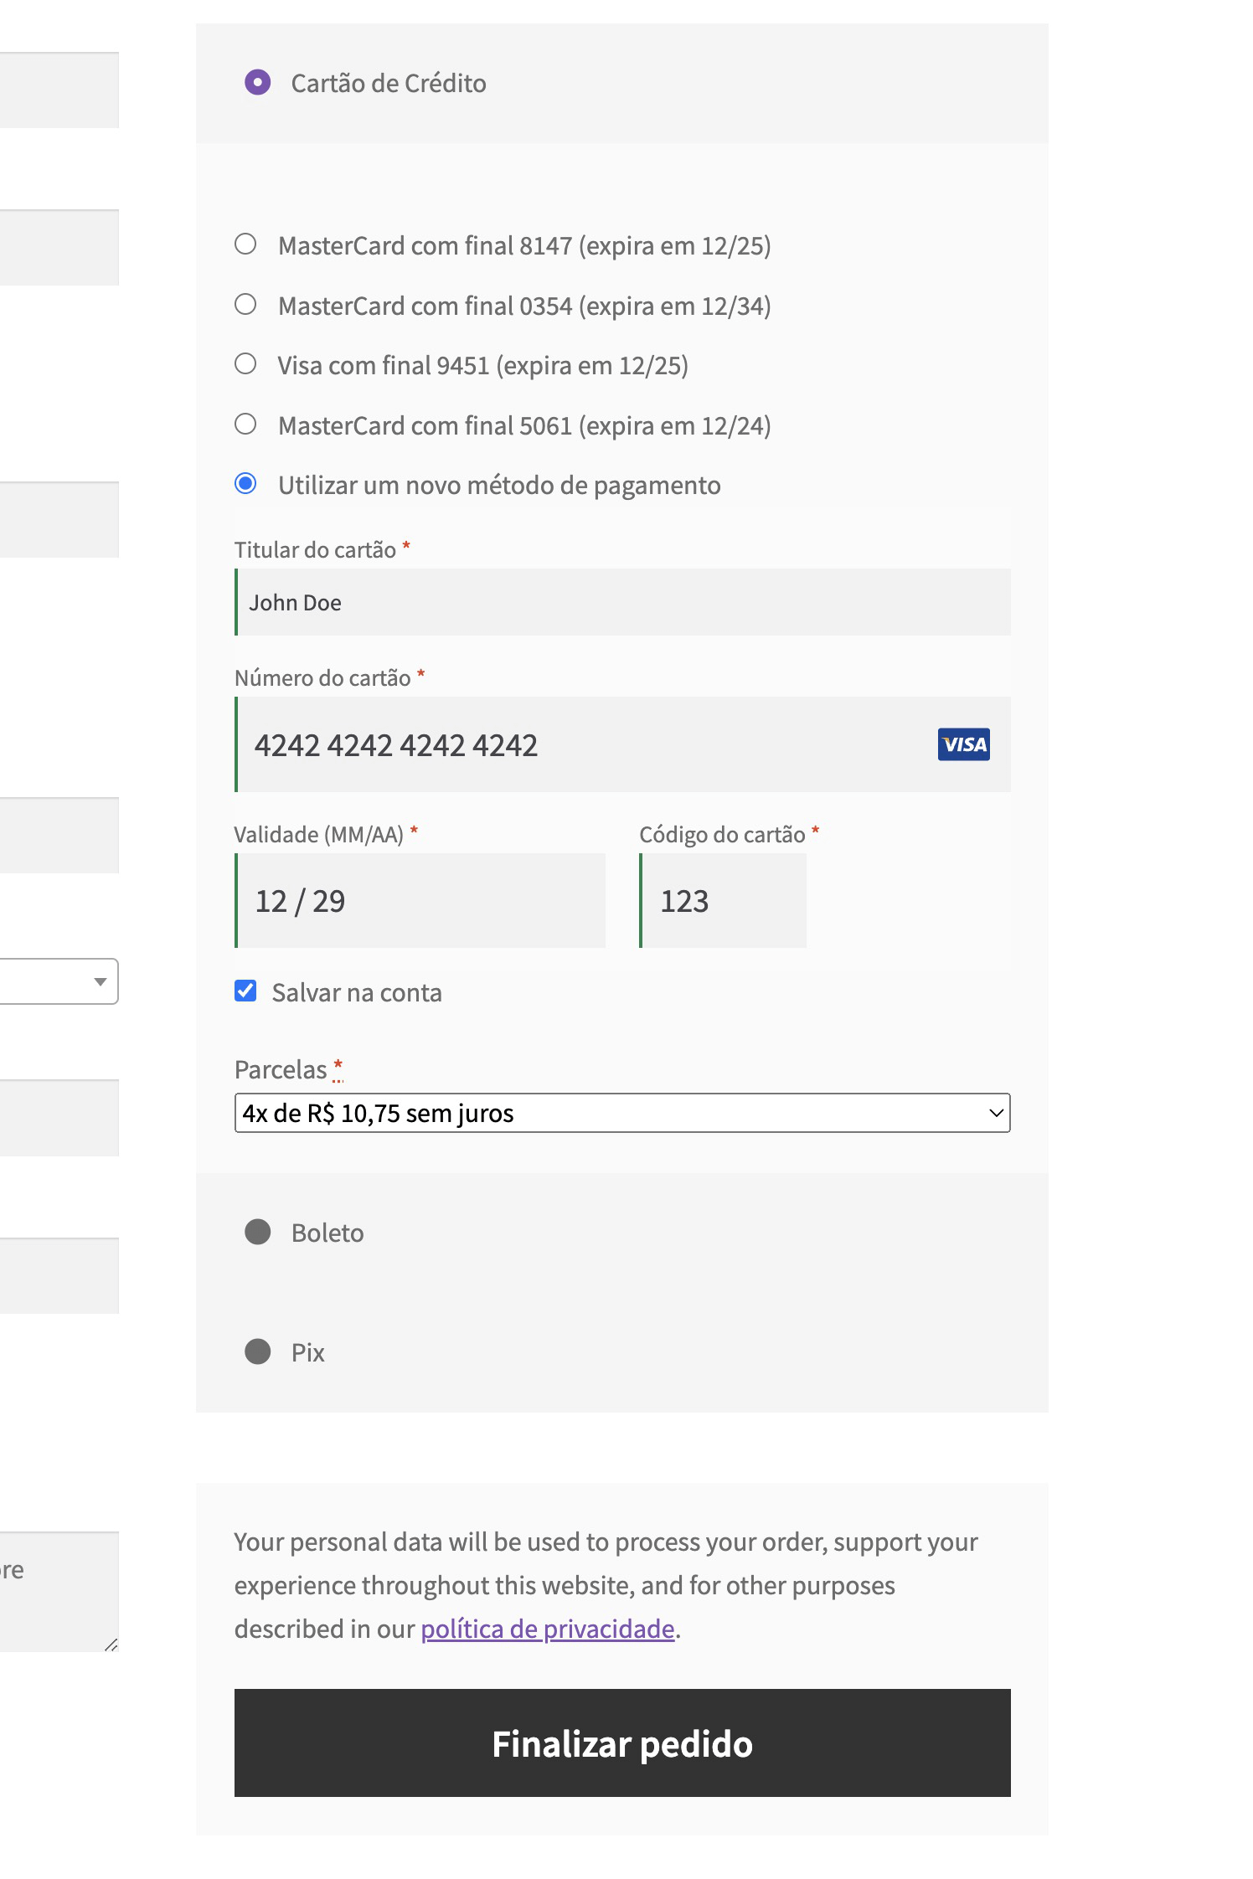This screenshot has height=1879, width=1253.
Task: Select the Cartão de Crédito payment option
Action: click(x=257, y=83)
